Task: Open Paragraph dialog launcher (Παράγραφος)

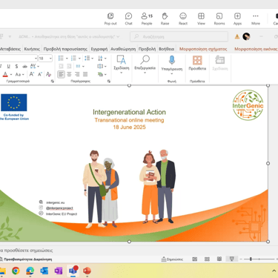Action: [109, 81]
